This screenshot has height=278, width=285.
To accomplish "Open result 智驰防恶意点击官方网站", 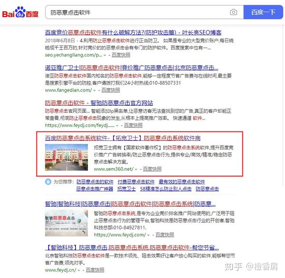I will (x=99, y=103).
